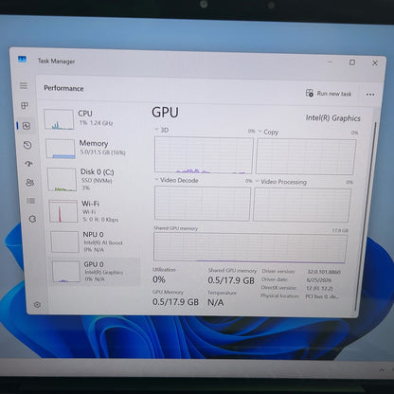This screenshot has width=394, height=394.
Task: Select the Wi-Fi performance entry
Action: click(94, 211)
